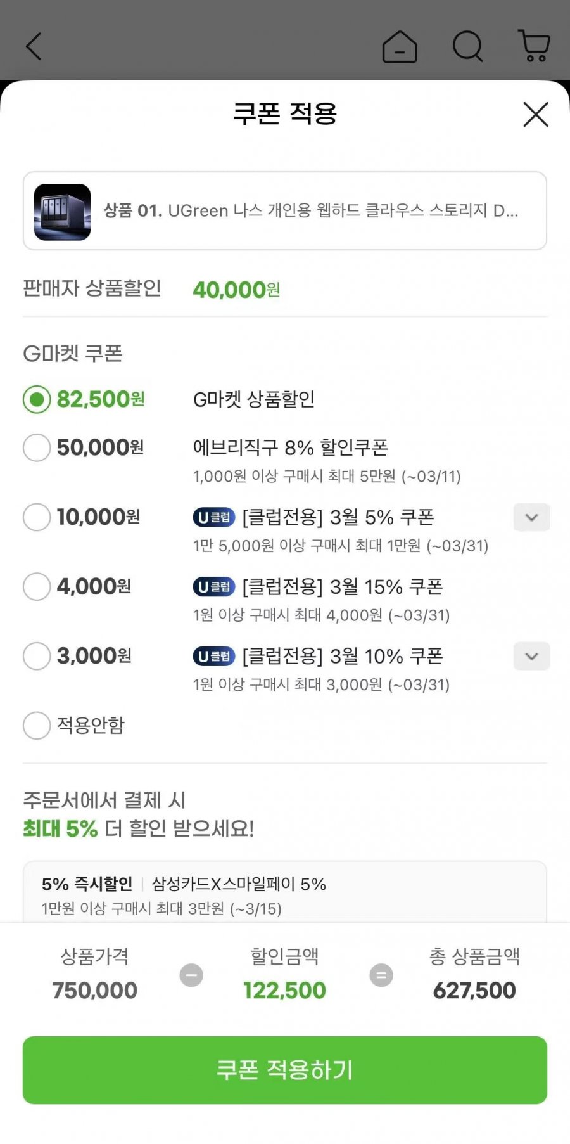Choose the 적용안함 radio option
This screenshot has width=570, height=1144.
click(x=37, y=725)
